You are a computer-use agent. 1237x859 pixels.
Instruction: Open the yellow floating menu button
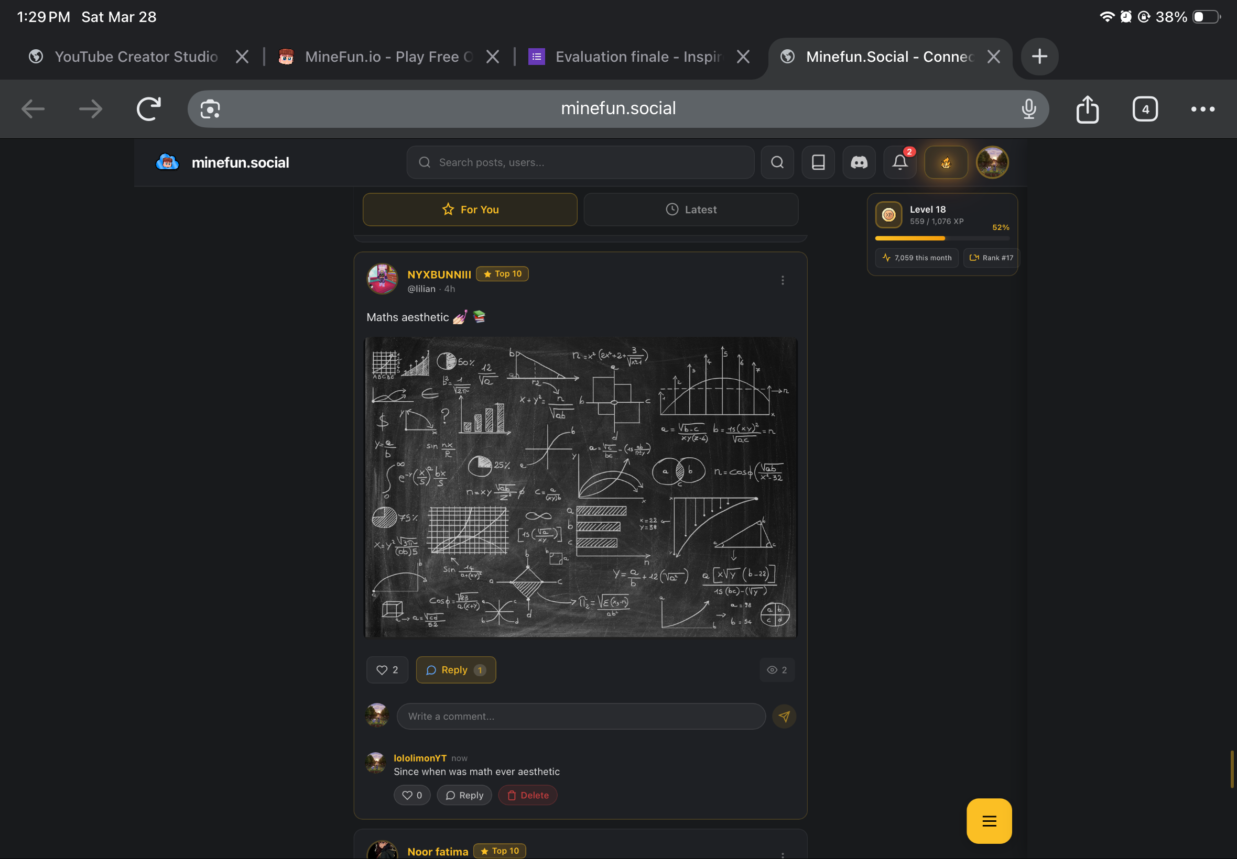tap(988, 820)
